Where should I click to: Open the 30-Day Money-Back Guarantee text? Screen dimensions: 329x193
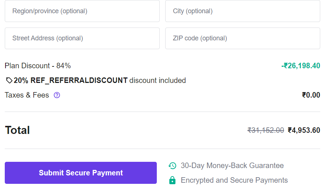pos(232,166)
